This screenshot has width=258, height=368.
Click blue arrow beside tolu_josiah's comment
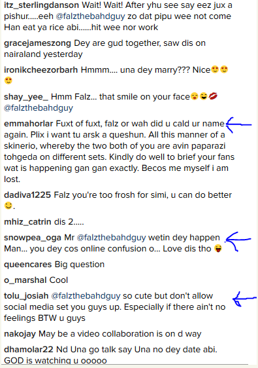point(245,299)
